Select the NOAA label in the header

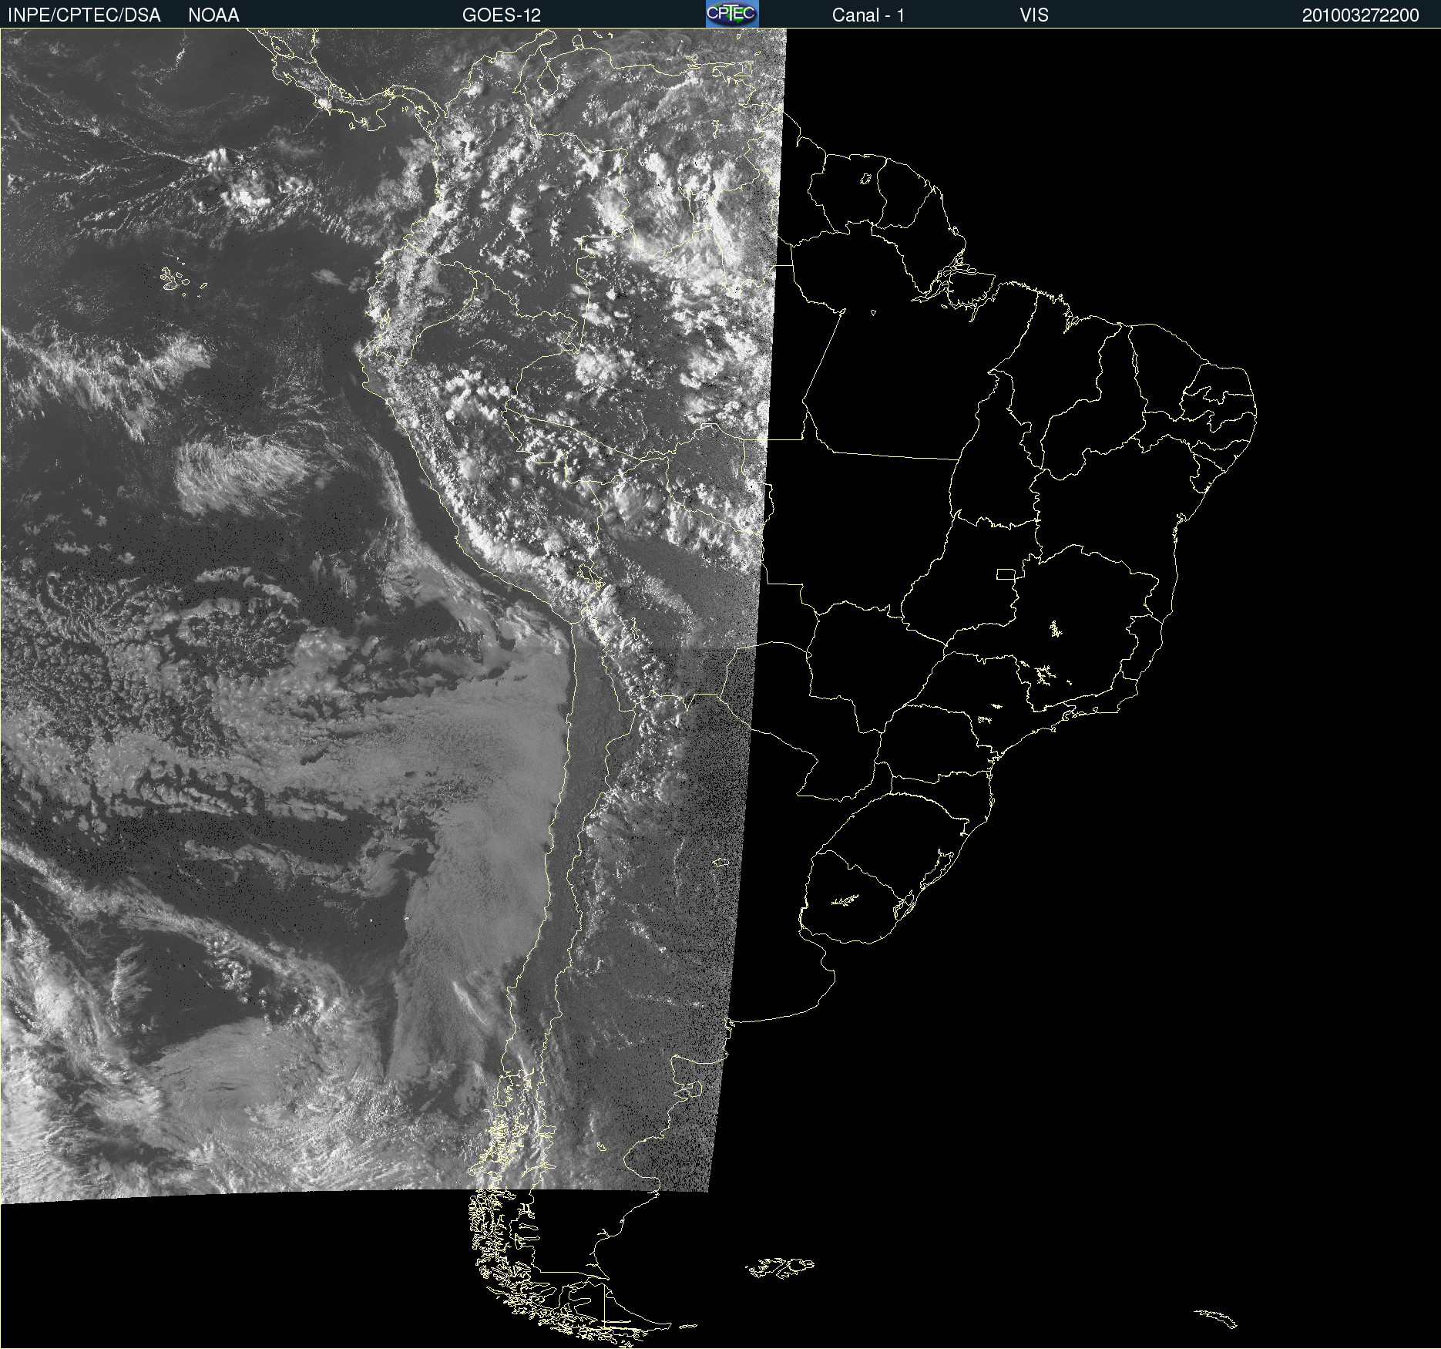point(213,15)
